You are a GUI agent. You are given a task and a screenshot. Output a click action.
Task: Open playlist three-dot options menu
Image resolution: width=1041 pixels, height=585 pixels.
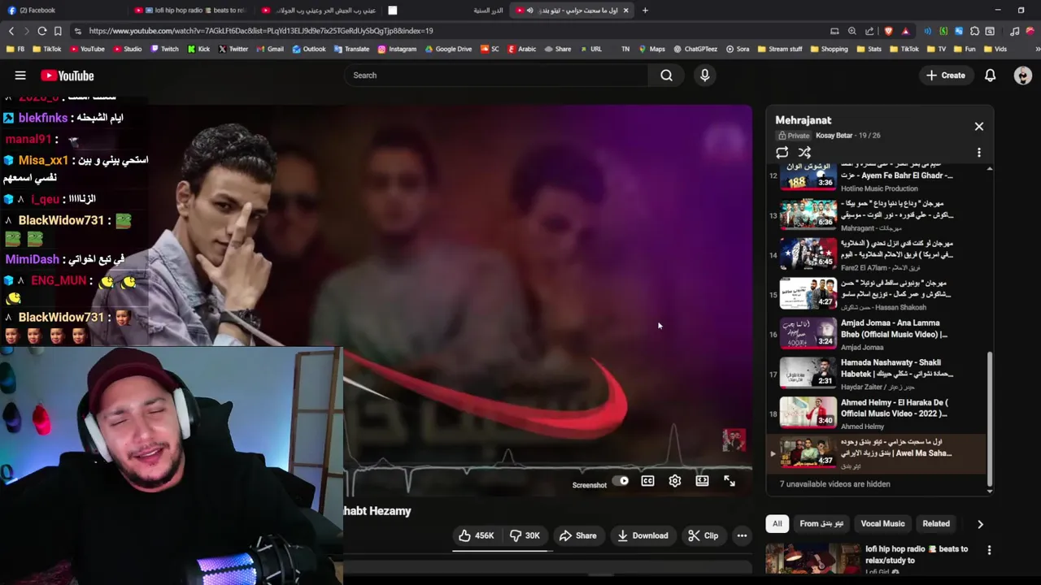[979, 152]
